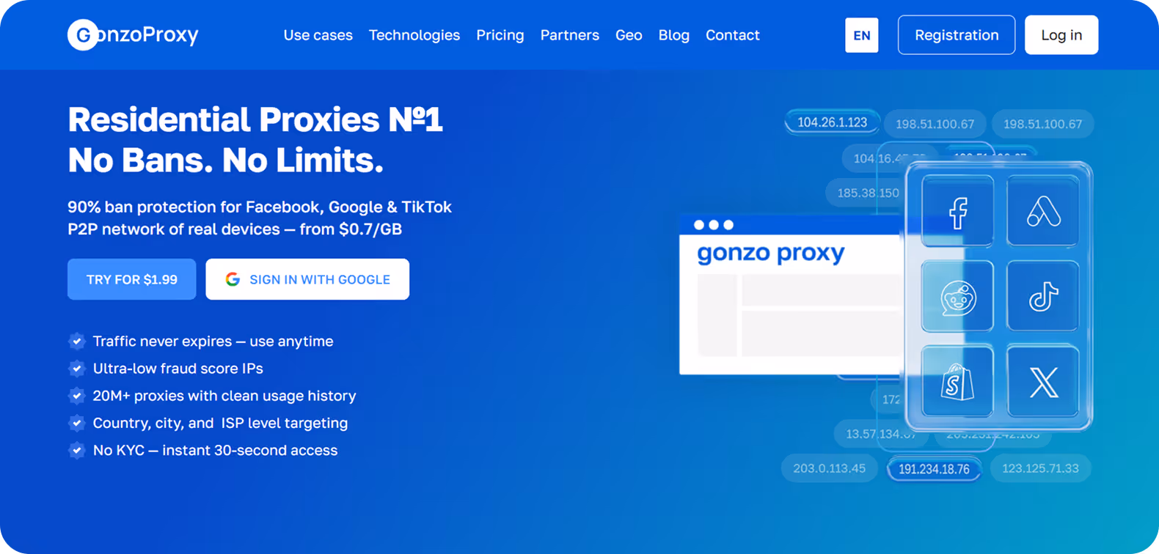Viewport: 1159px width, 554px height.
Task: Open the Use cases menu
Action: tap(318, 35)
